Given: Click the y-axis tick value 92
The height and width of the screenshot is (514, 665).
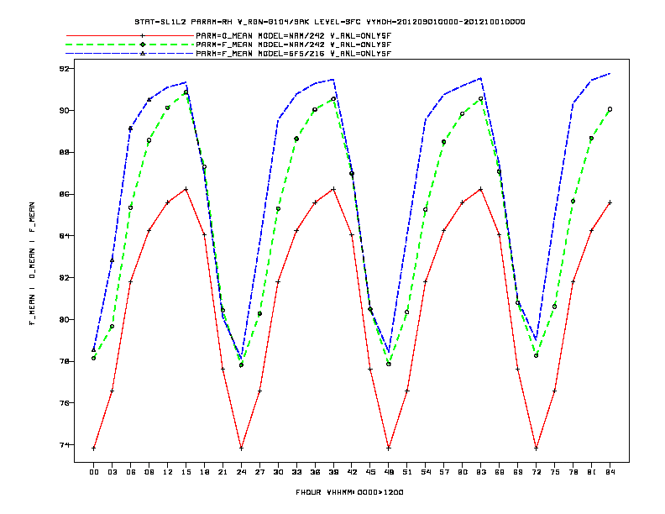Looking at the screenshot, I should coord(64,68).
